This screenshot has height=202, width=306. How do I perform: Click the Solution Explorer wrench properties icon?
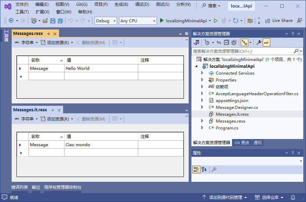coord(259,42)
